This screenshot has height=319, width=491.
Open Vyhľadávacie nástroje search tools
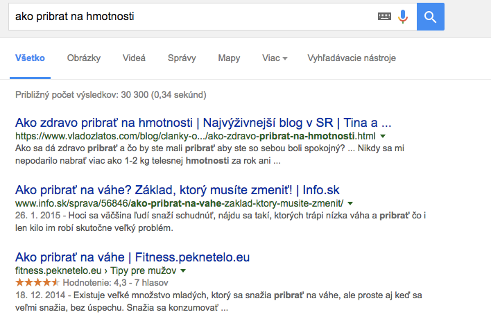(x=352, y=58)
